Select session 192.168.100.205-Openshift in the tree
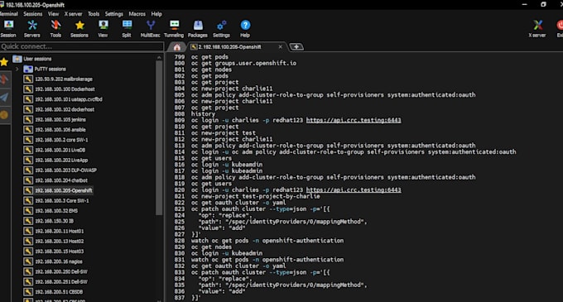This screenshot has height=302, width=563. 64,190
